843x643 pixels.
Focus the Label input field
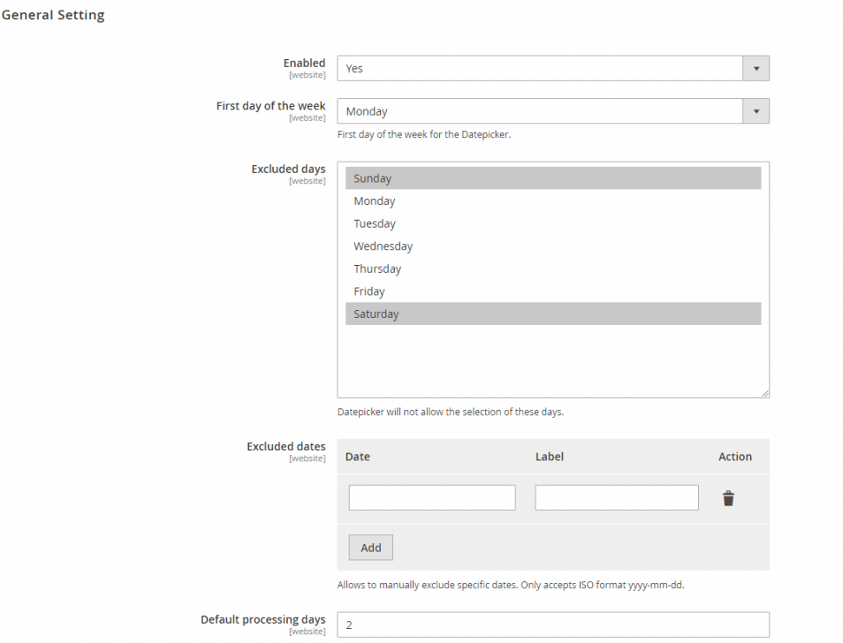[x=617, y=497]
